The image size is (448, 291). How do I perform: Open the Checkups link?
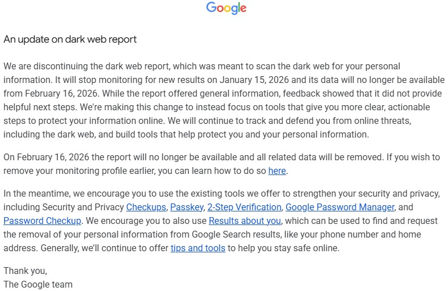[x=146, y=207]
